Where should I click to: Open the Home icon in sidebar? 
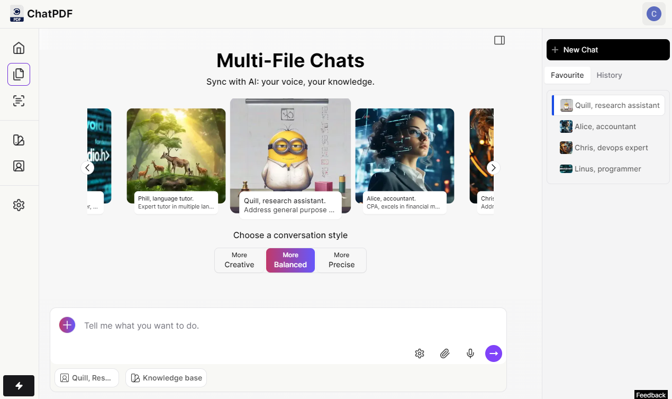point(19,48)
